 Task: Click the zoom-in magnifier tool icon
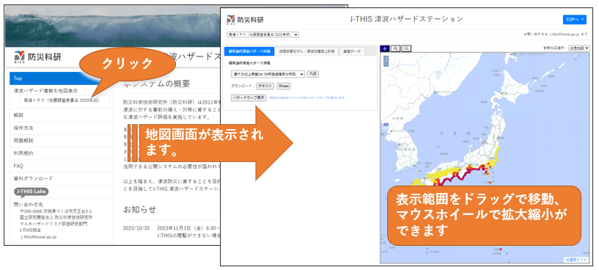click(x=396, y=48)
